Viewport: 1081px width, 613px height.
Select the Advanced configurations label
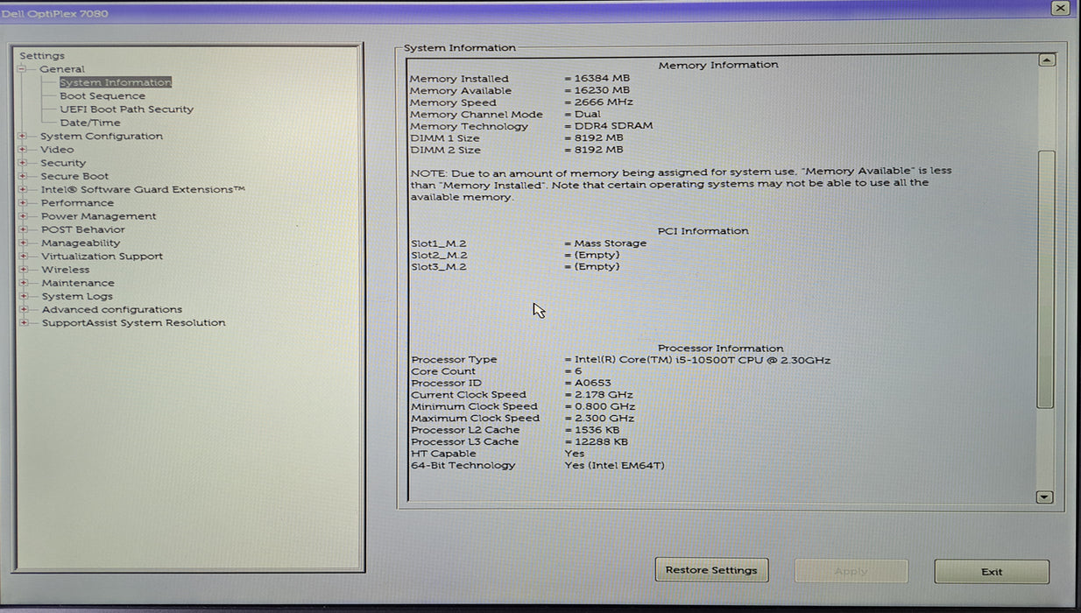[112, 309]
